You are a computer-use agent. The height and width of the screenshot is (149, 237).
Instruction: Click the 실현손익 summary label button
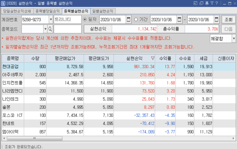[x=98, y=29]
